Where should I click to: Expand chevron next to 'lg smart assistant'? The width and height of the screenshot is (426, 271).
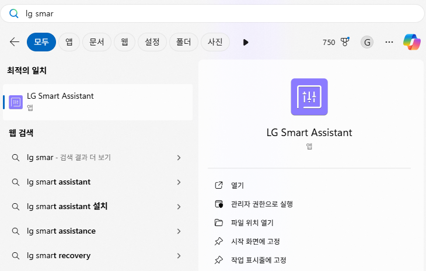coord(179,182)
